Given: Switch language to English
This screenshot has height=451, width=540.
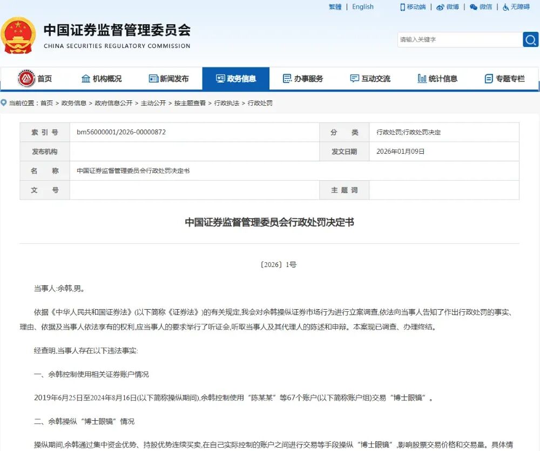Looking at the screenshot, I should pos(362,7).
